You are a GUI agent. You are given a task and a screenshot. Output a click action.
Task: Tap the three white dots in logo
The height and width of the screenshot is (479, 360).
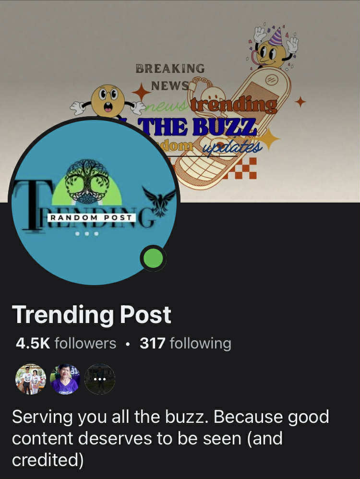pyautogui.click(x=87, y=234)
